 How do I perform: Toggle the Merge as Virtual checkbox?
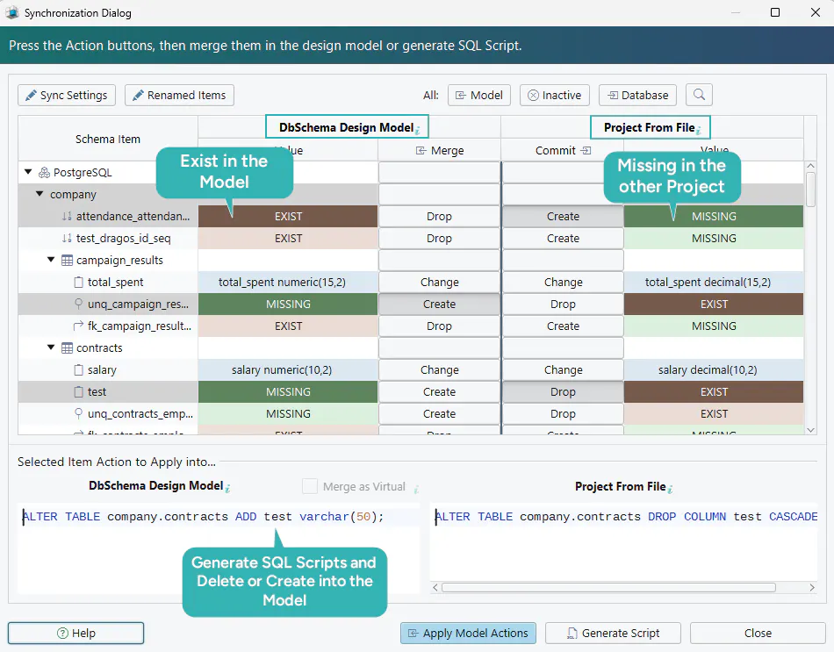[310, 486]
